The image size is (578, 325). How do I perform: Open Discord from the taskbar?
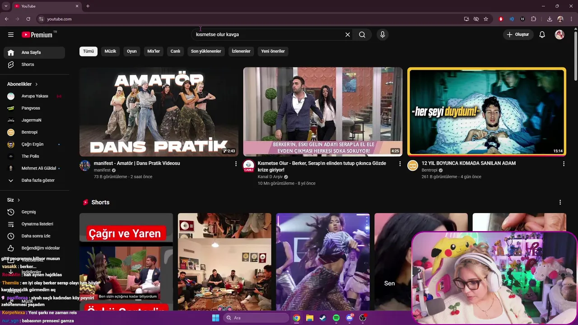(349, 318)
